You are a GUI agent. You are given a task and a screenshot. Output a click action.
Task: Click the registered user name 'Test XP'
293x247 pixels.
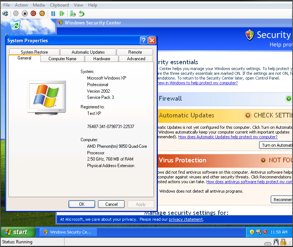(94, 113)
